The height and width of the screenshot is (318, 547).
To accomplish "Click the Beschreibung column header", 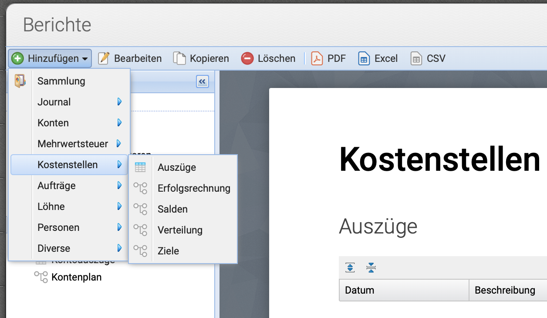I will coord(508,290).
